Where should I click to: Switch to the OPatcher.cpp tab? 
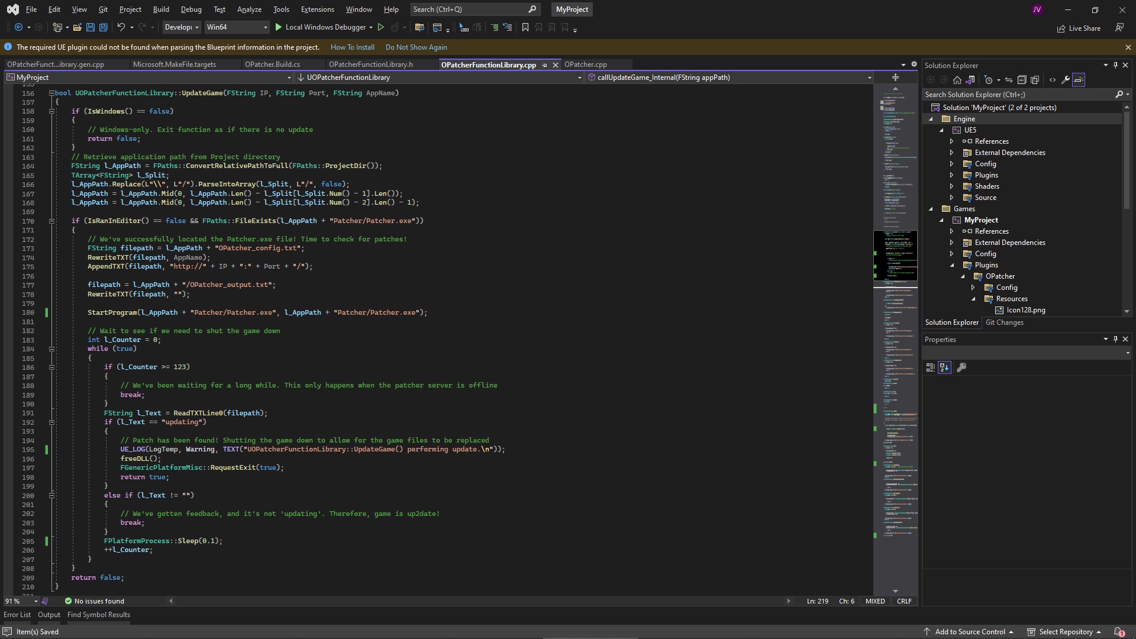coord(586,64)
